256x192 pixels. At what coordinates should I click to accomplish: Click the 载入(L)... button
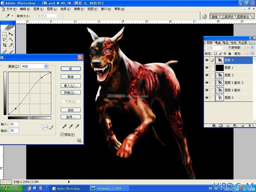pyautogui.click(x=70, y=85)
